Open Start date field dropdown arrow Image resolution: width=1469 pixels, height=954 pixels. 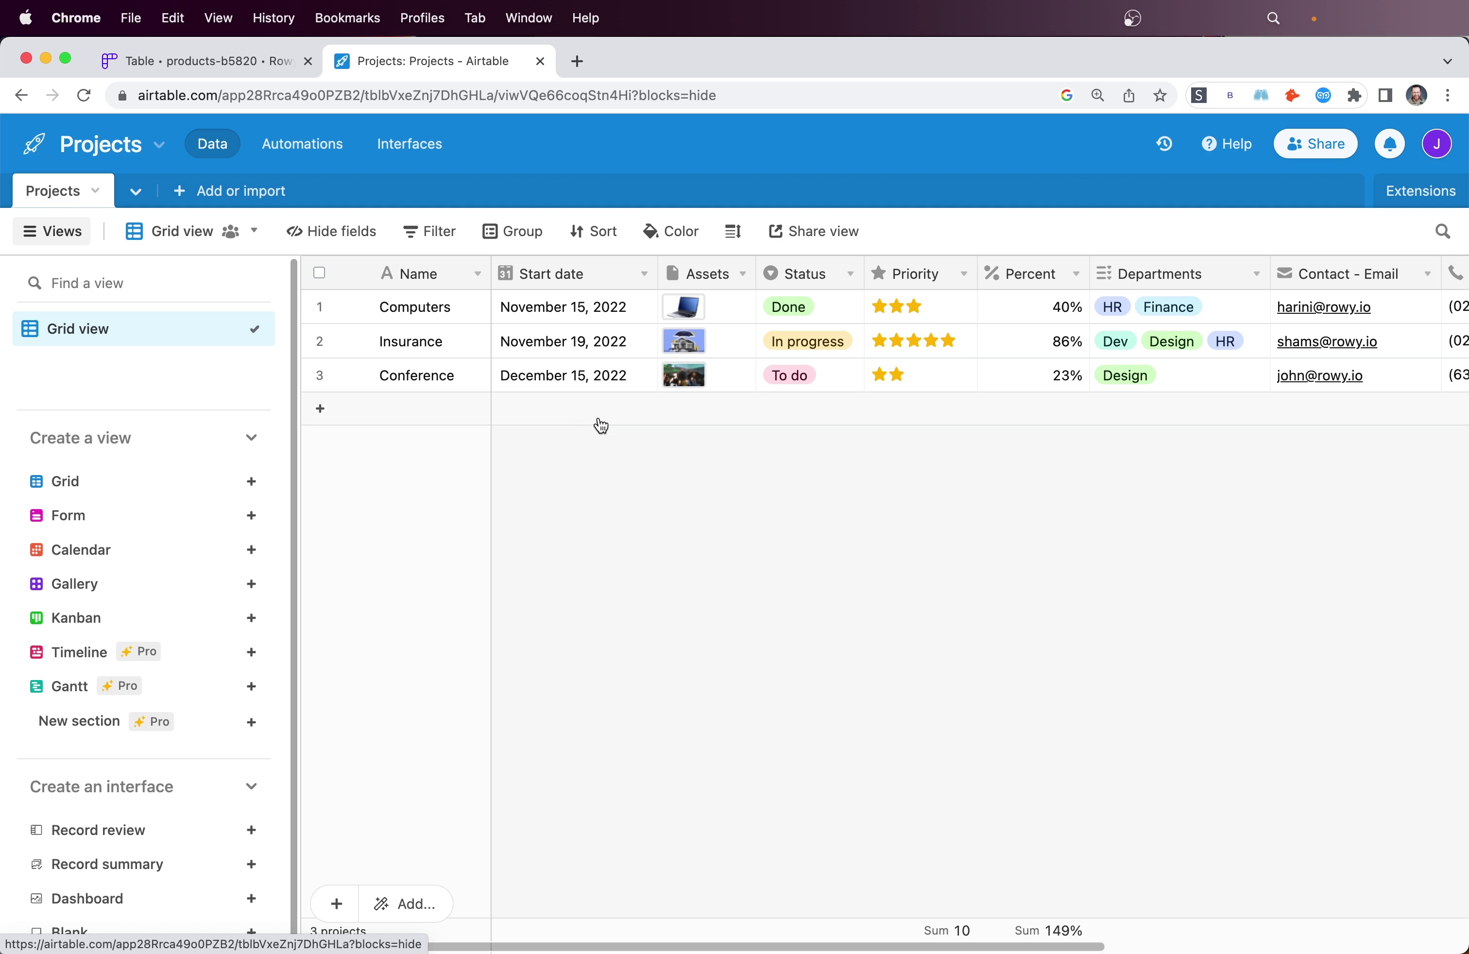(644, 274)
